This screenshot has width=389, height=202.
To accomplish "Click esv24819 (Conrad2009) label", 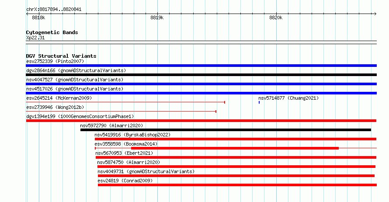I will [x=125, y=181].
